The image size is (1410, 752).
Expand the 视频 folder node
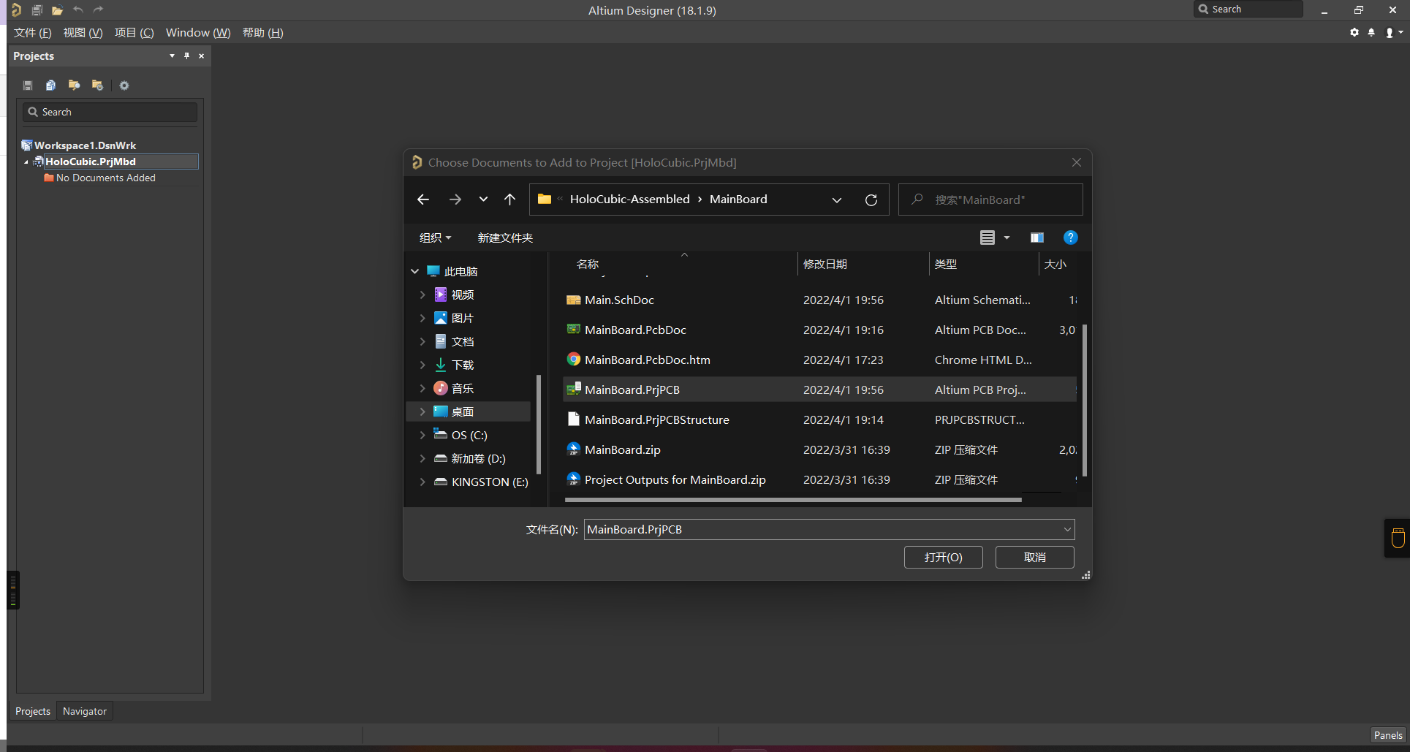coord(422,295)
